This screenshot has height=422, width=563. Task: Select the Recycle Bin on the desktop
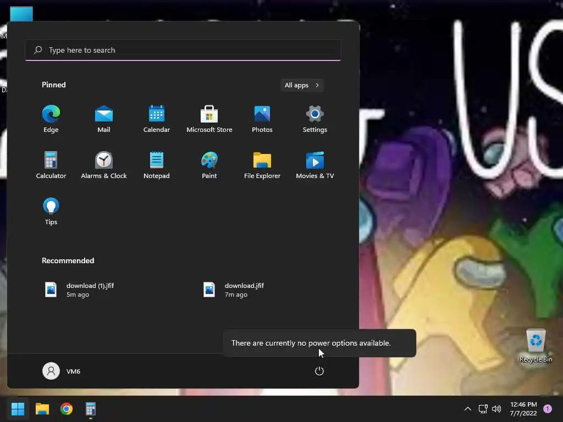536,346
